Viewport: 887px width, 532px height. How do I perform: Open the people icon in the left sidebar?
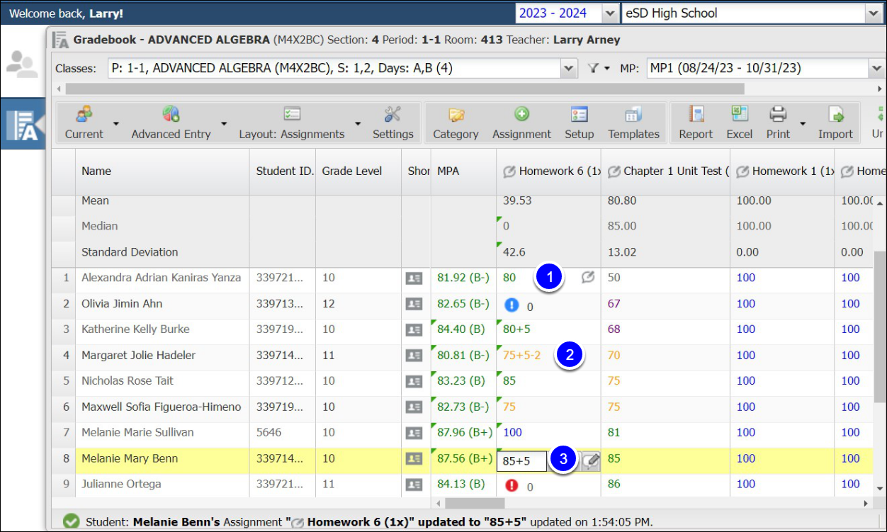22,64
